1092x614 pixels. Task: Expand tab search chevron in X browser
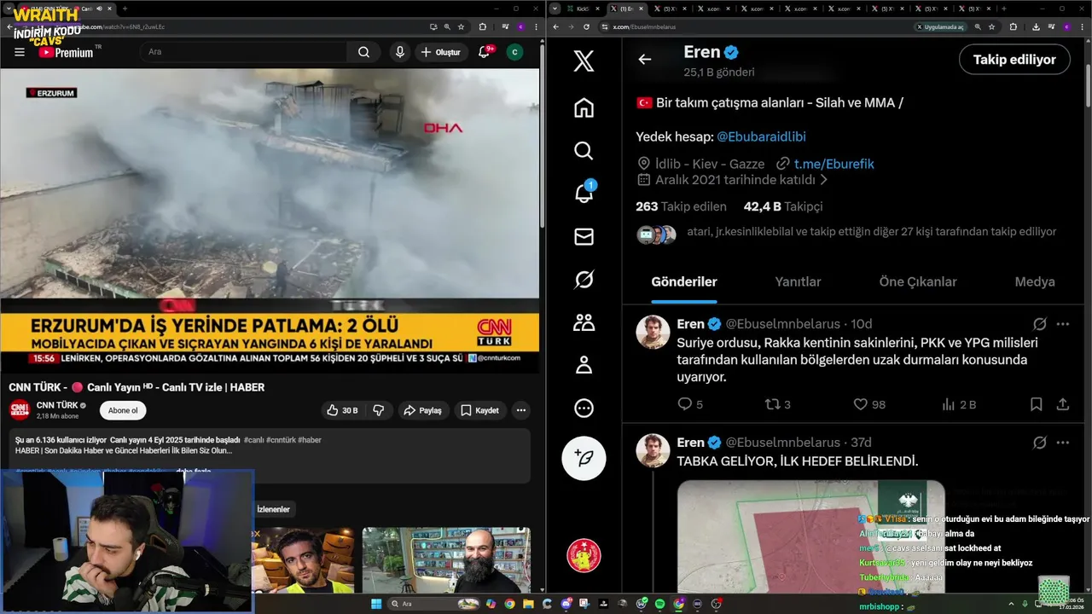[555, 9]
